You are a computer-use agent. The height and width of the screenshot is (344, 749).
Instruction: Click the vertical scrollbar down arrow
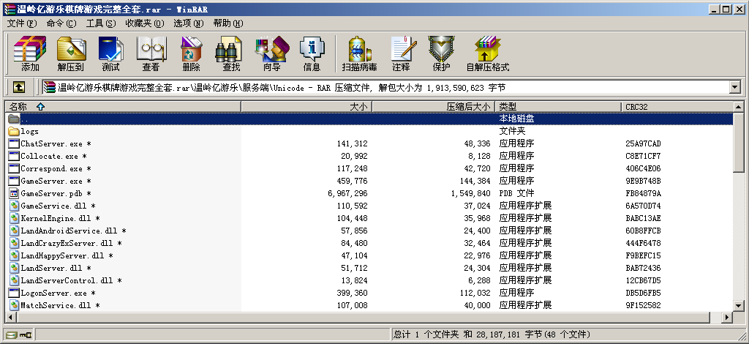tap(739, 306)
